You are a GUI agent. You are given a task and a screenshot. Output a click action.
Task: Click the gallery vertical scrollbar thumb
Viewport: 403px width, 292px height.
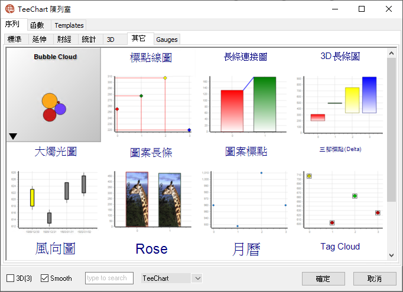pos(391,130)
